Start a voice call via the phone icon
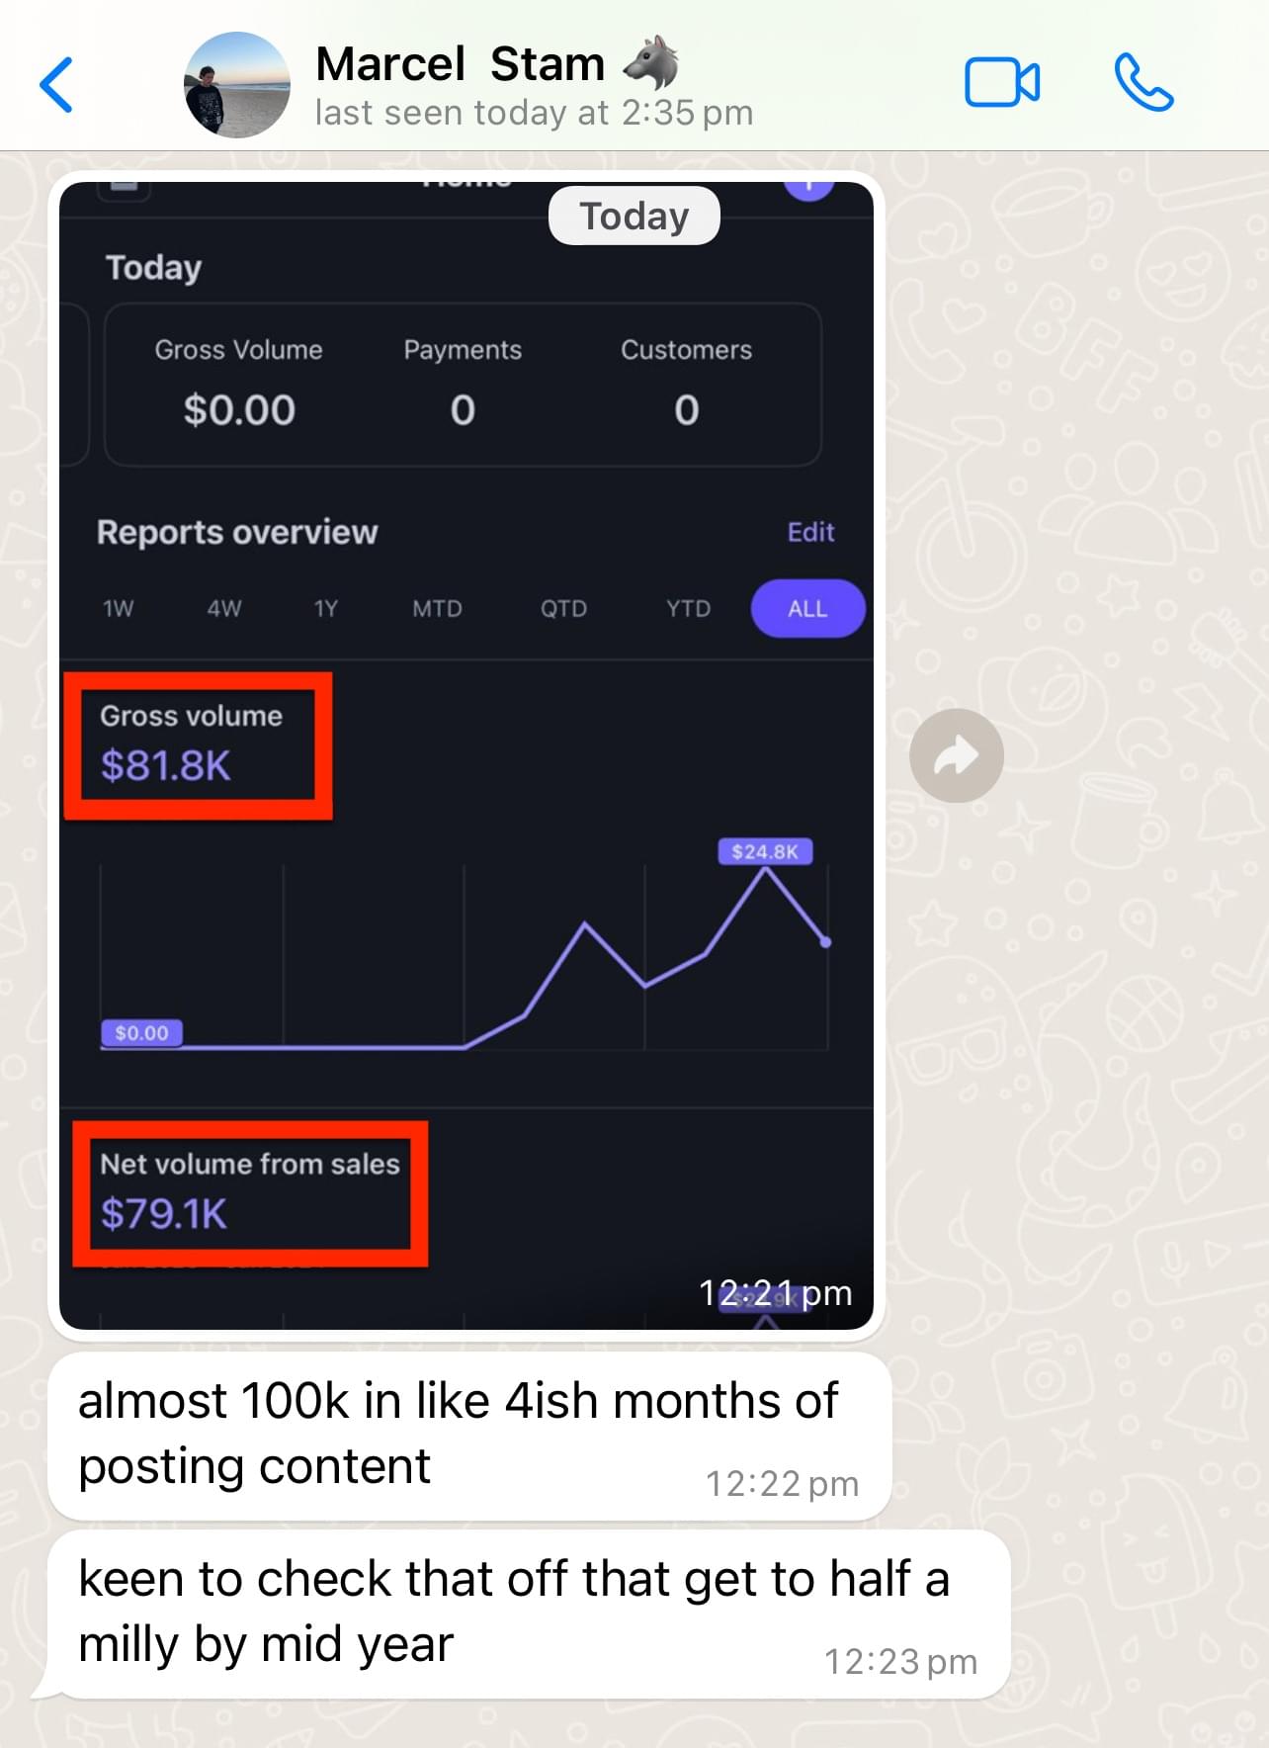The height and width of the screenshot is (1748, 1269). 1143,83
